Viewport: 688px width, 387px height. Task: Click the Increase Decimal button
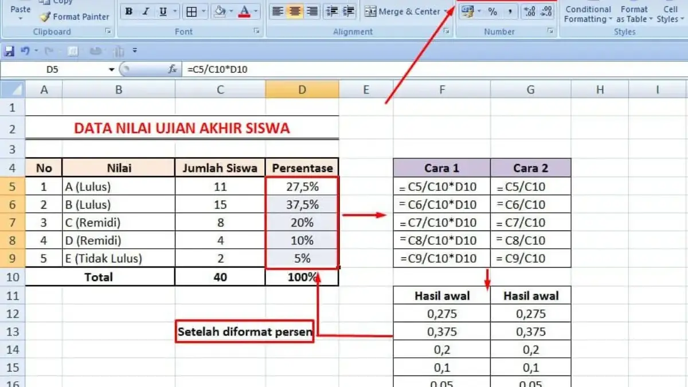click(530, 11)
